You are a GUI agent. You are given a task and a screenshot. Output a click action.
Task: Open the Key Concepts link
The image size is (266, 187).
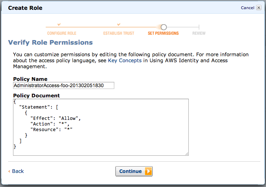[125, 60]
